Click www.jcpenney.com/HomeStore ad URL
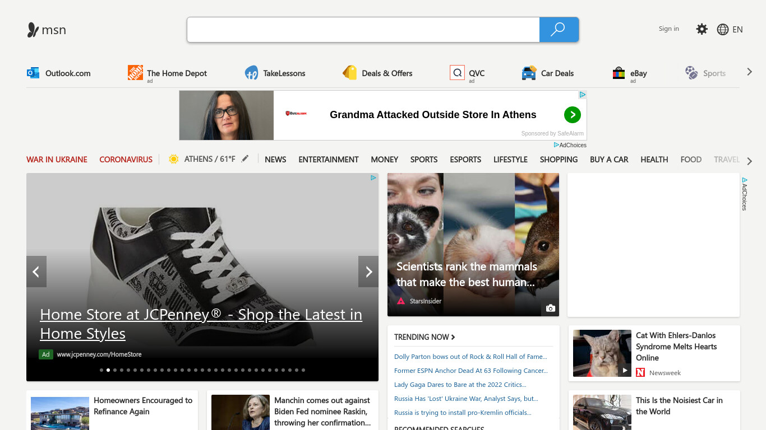This screenshot has height=430, width=766. tap(99, 354)
